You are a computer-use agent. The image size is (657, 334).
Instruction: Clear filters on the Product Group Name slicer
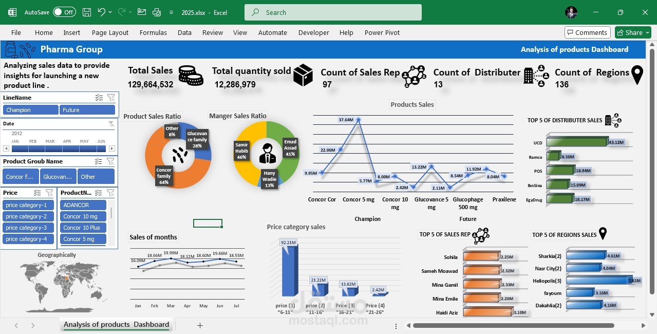point(111,161)
